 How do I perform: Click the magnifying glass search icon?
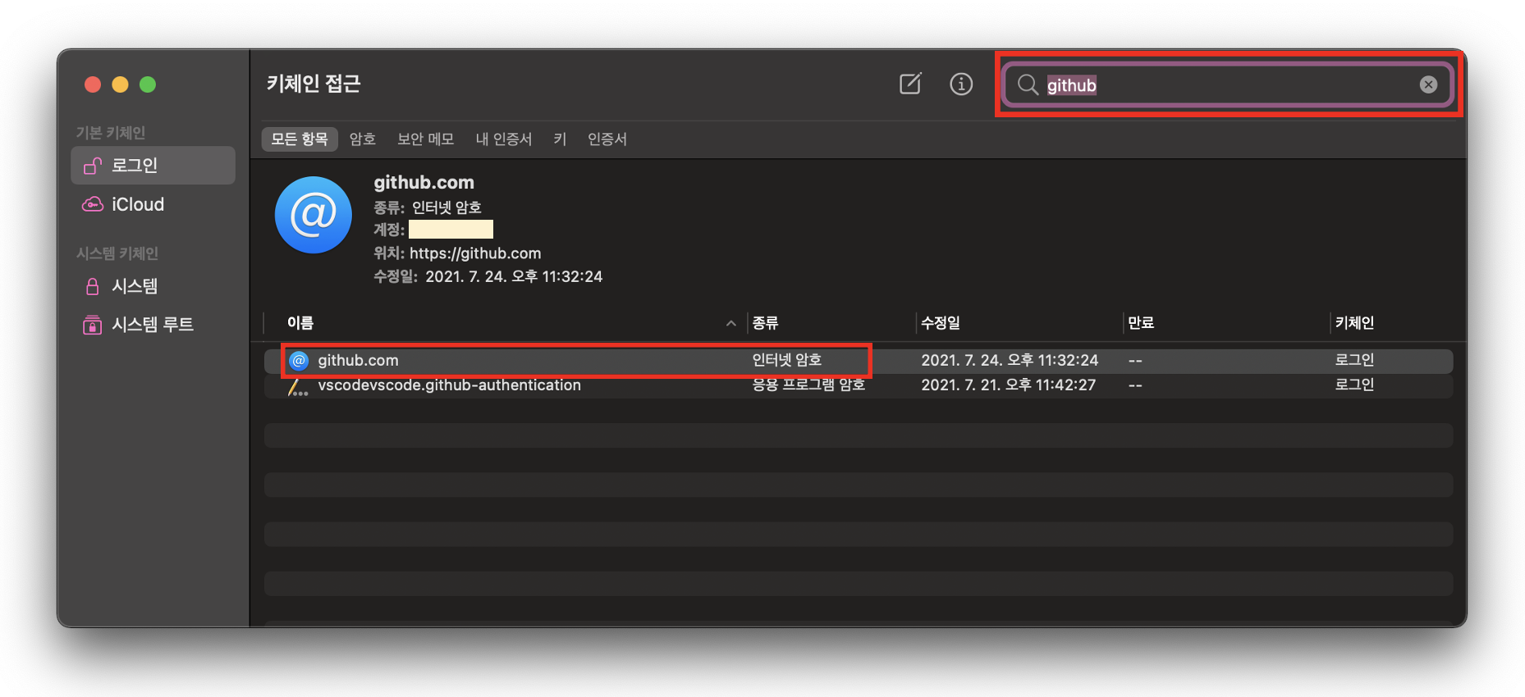[1028, 84]
